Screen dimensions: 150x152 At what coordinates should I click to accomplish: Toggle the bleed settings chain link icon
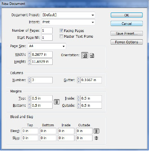click(96, 131)
